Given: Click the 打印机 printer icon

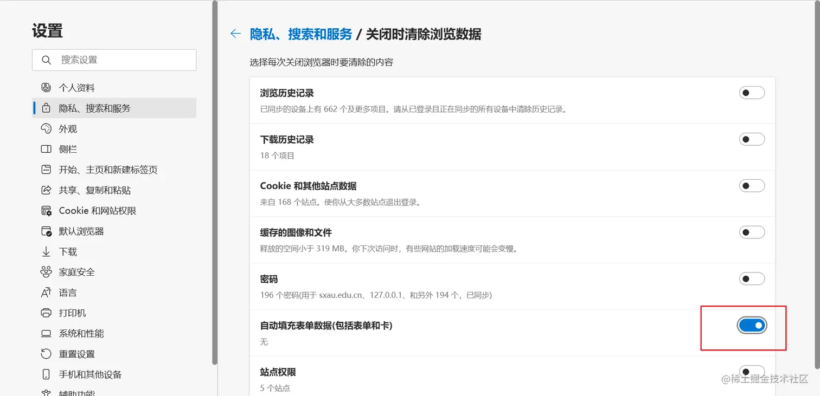Looking at the screenshot, I should tap(46, 313).
